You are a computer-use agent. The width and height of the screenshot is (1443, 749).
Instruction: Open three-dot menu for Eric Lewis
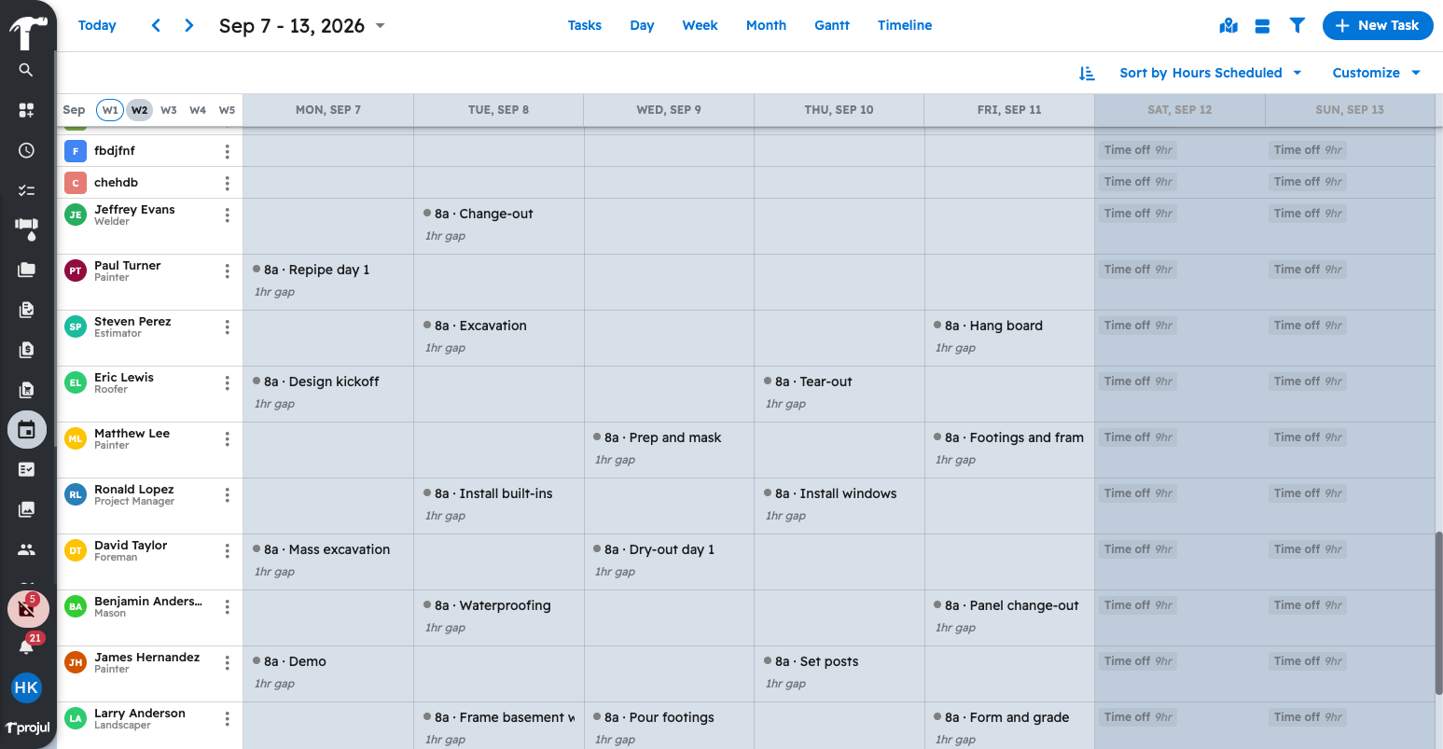tap(227, 383)
